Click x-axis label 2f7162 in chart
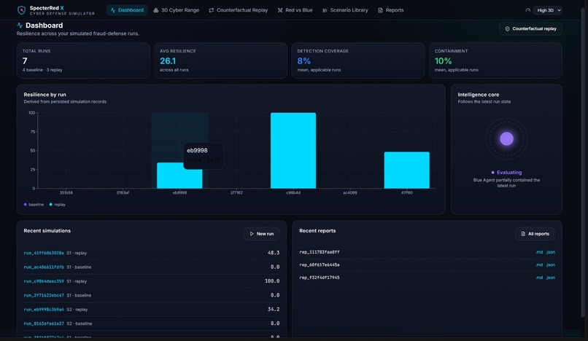The width and height of the screenshot is (588, 341). [236, 192]
